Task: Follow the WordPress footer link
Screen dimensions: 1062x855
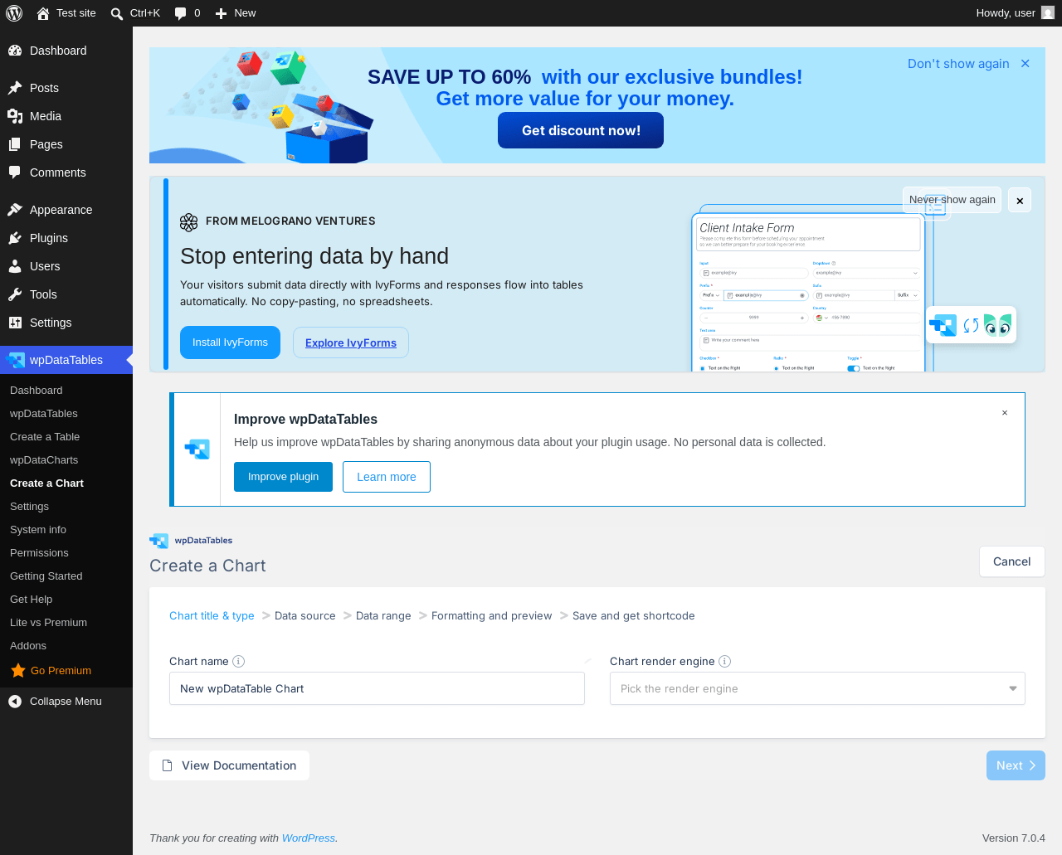Action: point(309,838)
